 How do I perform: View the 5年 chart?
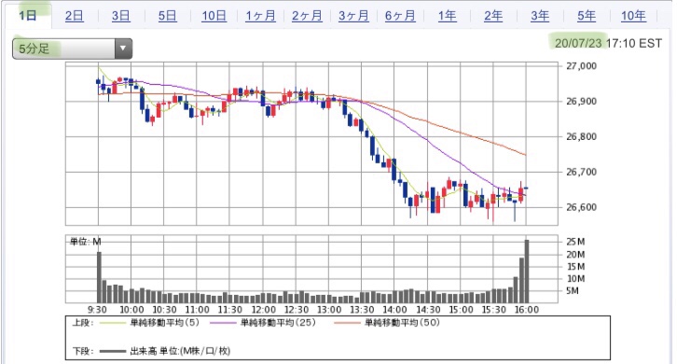pos(587,16)
